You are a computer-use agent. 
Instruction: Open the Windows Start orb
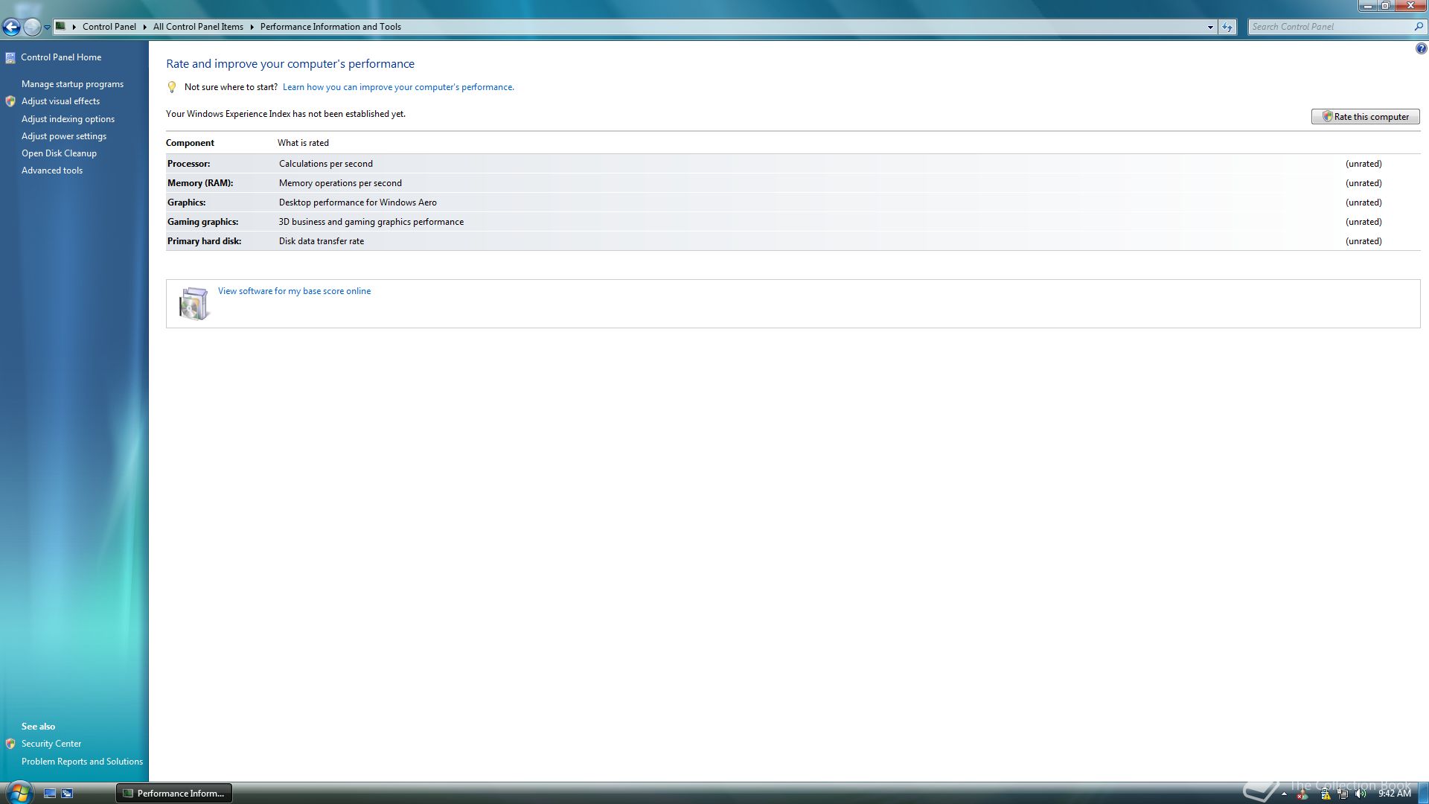pyautogui.click(x=19, y=793)
